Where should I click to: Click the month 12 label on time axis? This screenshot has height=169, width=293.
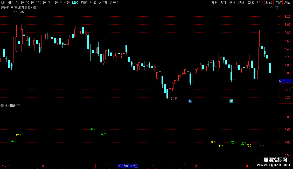[248, 166]
